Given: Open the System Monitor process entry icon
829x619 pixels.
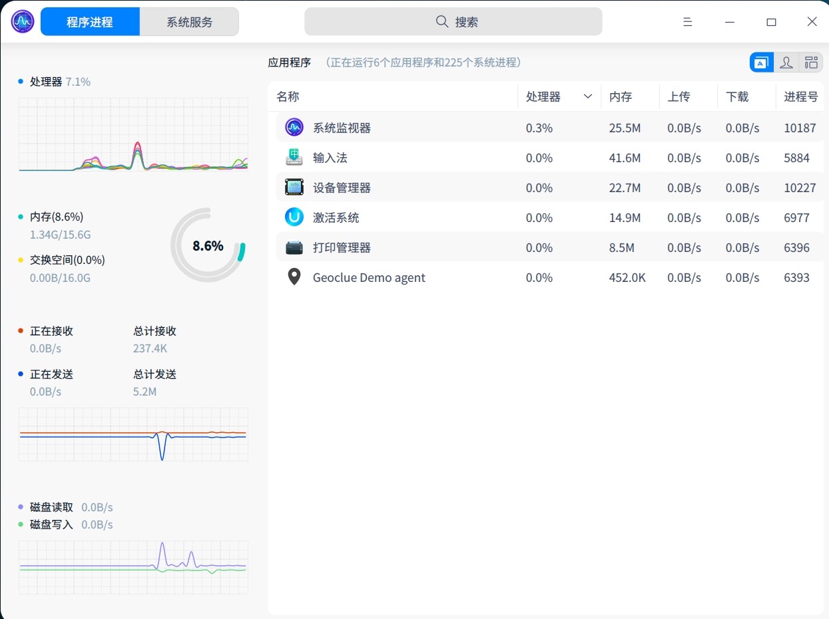Looking at the screenshot, I should (x=294, y=127).
